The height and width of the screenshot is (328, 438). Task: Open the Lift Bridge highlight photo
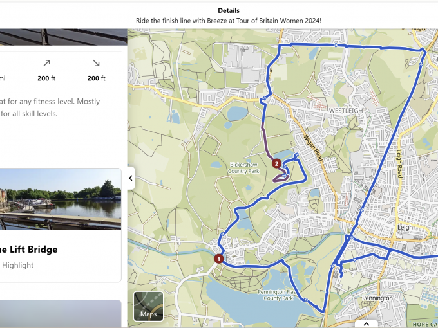coord(60,199)
